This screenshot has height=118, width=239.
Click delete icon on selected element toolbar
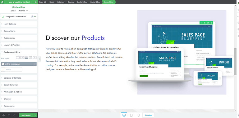click(211, 23)
